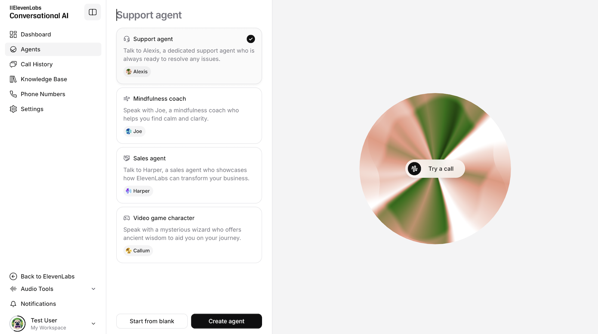Select the Mindfulness coach template
The height and width of the screenshot is (334, 598).
coord(189,116)
